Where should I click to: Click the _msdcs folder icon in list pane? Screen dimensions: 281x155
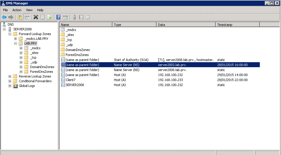(63, 30)
